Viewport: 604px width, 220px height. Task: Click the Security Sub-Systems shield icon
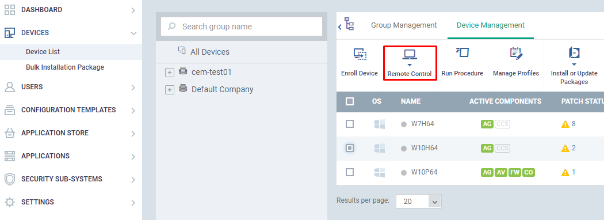[10, 179]
